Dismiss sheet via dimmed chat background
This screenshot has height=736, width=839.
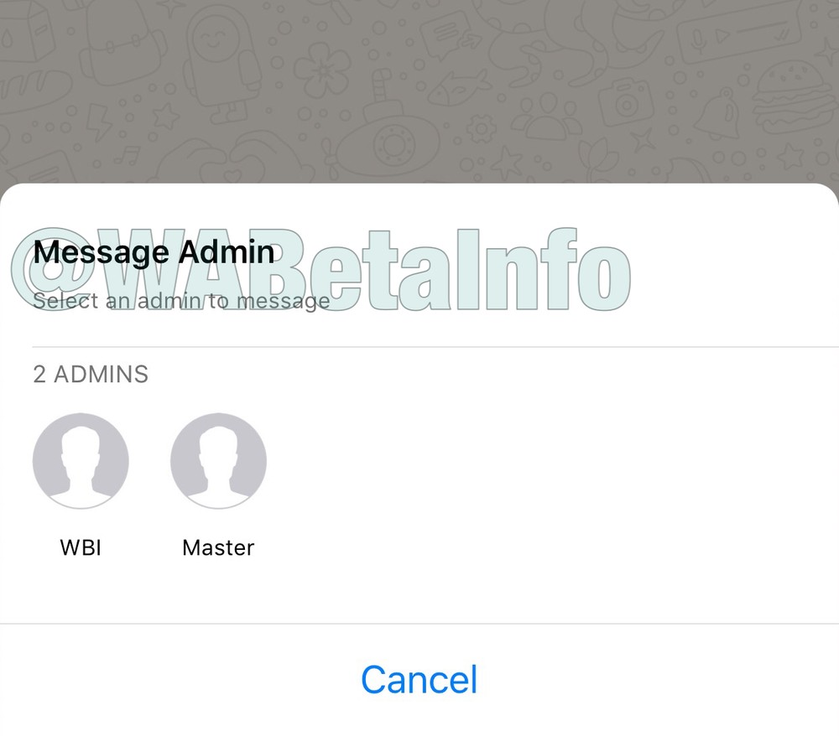coord(419,91)
